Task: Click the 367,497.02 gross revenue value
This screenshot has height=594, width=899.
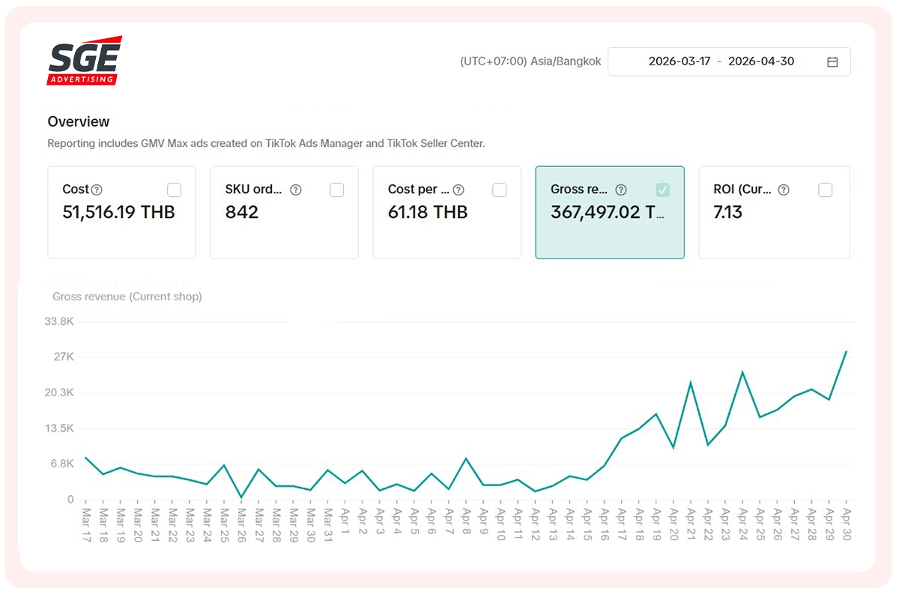Action: click(608, 213)
